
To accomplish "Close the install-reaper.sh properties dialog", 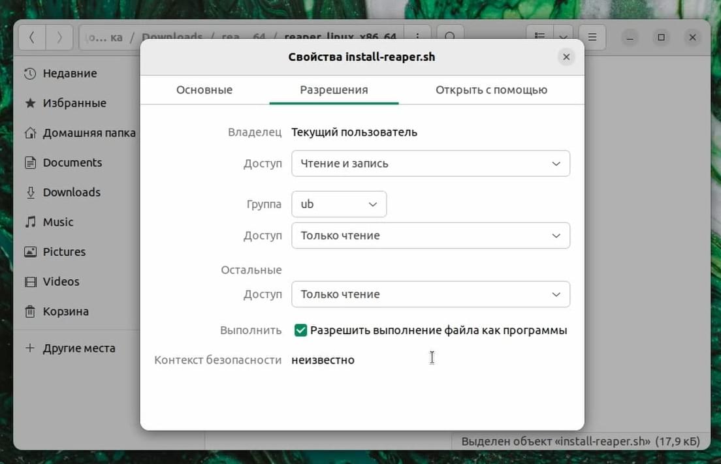I will pyautogui.click(x=566, y=57).
